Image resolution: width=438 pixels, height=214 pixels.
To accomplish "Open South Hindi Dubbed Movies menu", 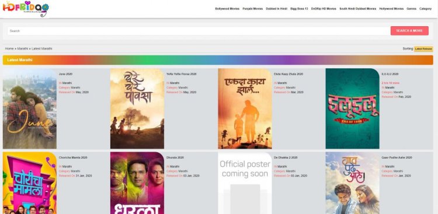I will click(x=358, y=9).
